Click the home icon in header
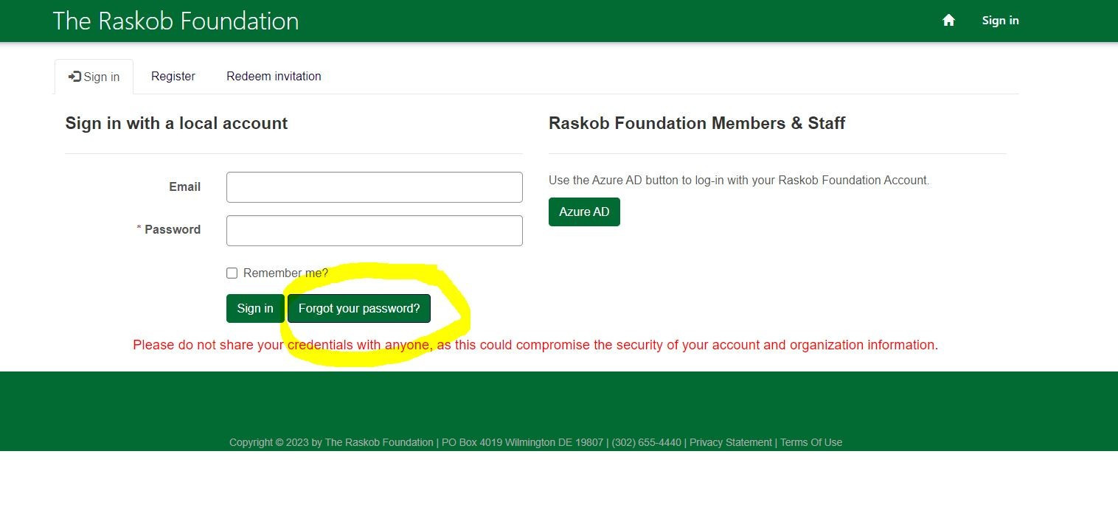 pyautogui.click(x=948, y=21)
